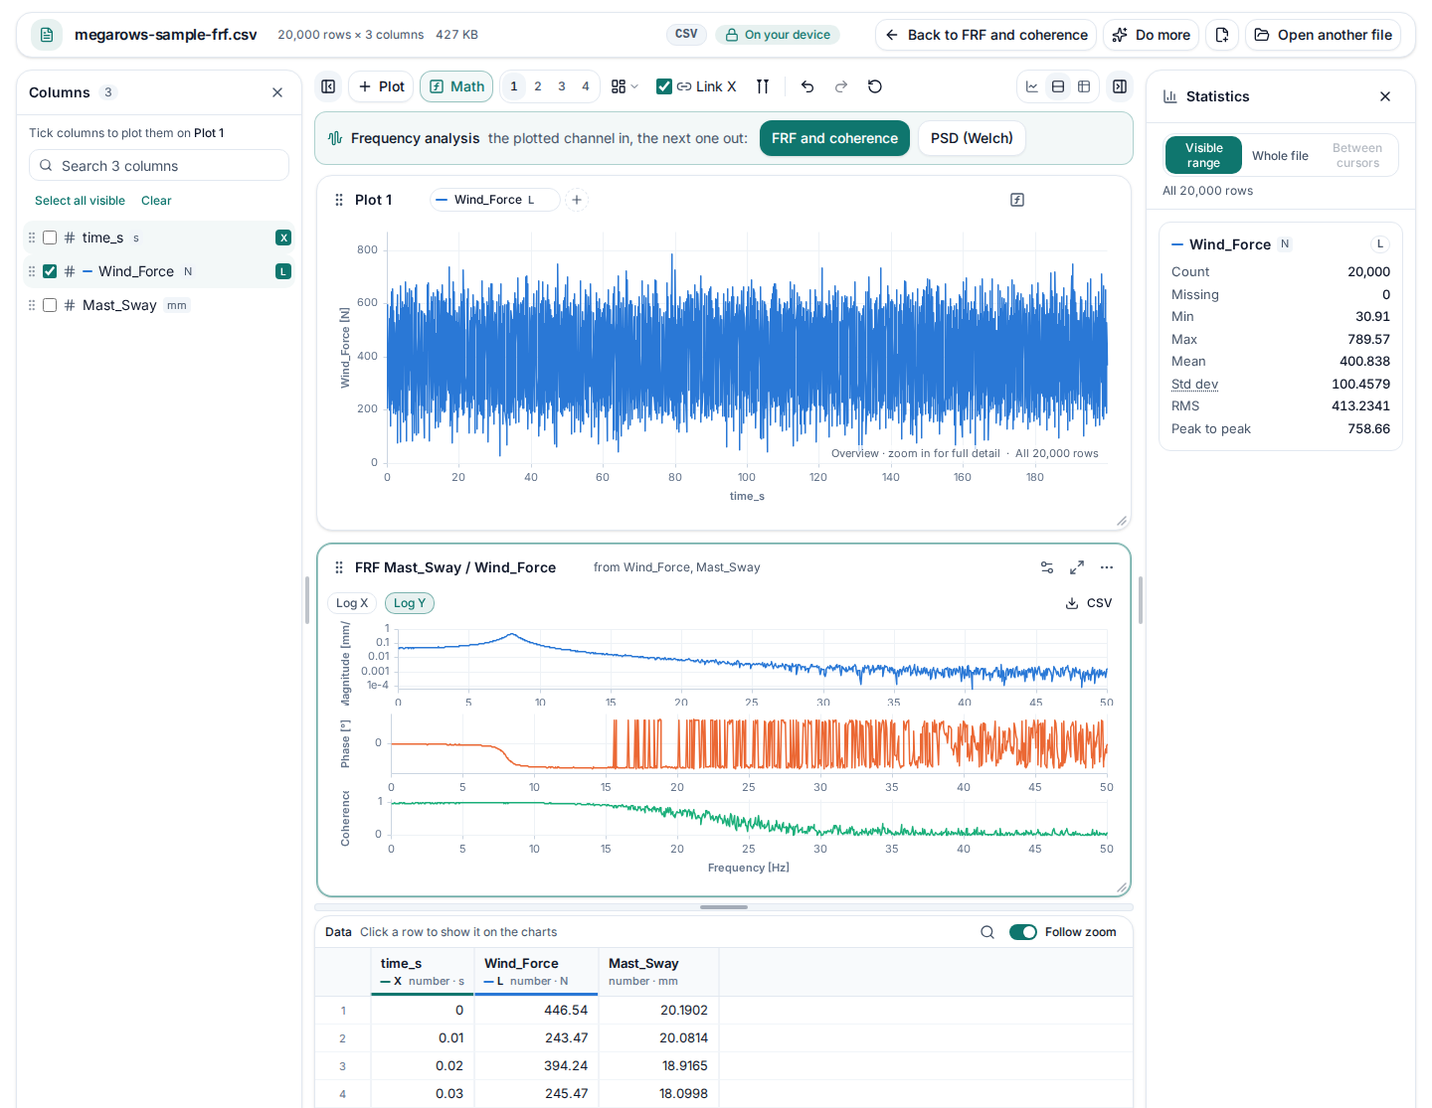Open FRF plot settings sliders icon
1432x1108 pixels.
tap(1047, 567)
